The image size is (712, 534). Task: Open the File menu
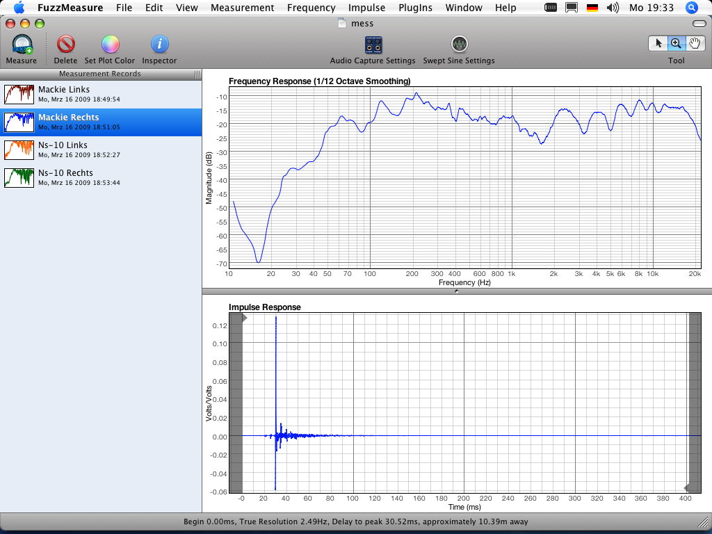(x=124, y=8)
